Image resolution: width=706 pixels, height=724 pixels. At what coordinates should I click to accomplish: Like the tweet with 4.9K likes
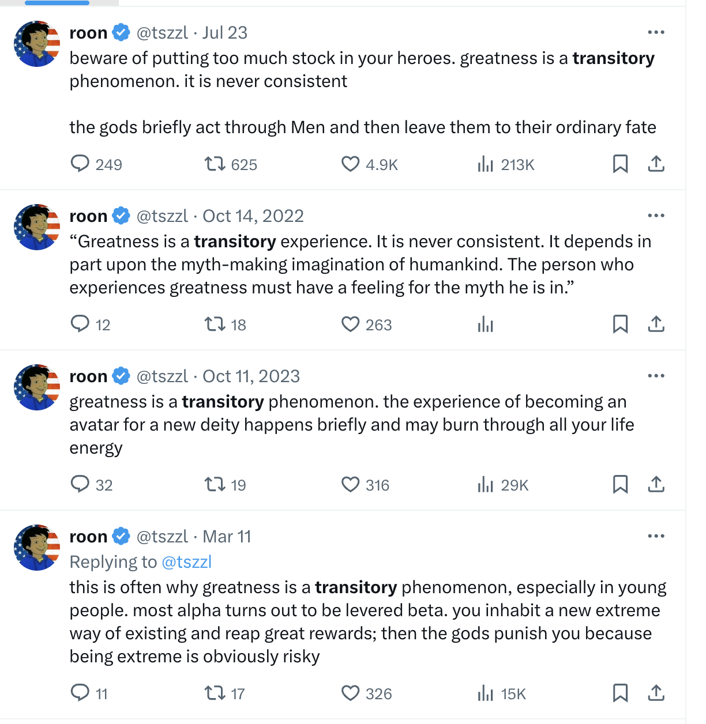click(x=350, y=164)
